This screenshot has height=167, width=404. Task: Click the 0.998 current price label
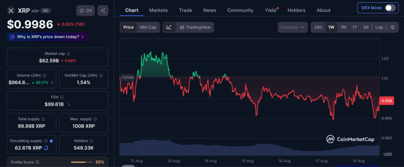point(387,101)
